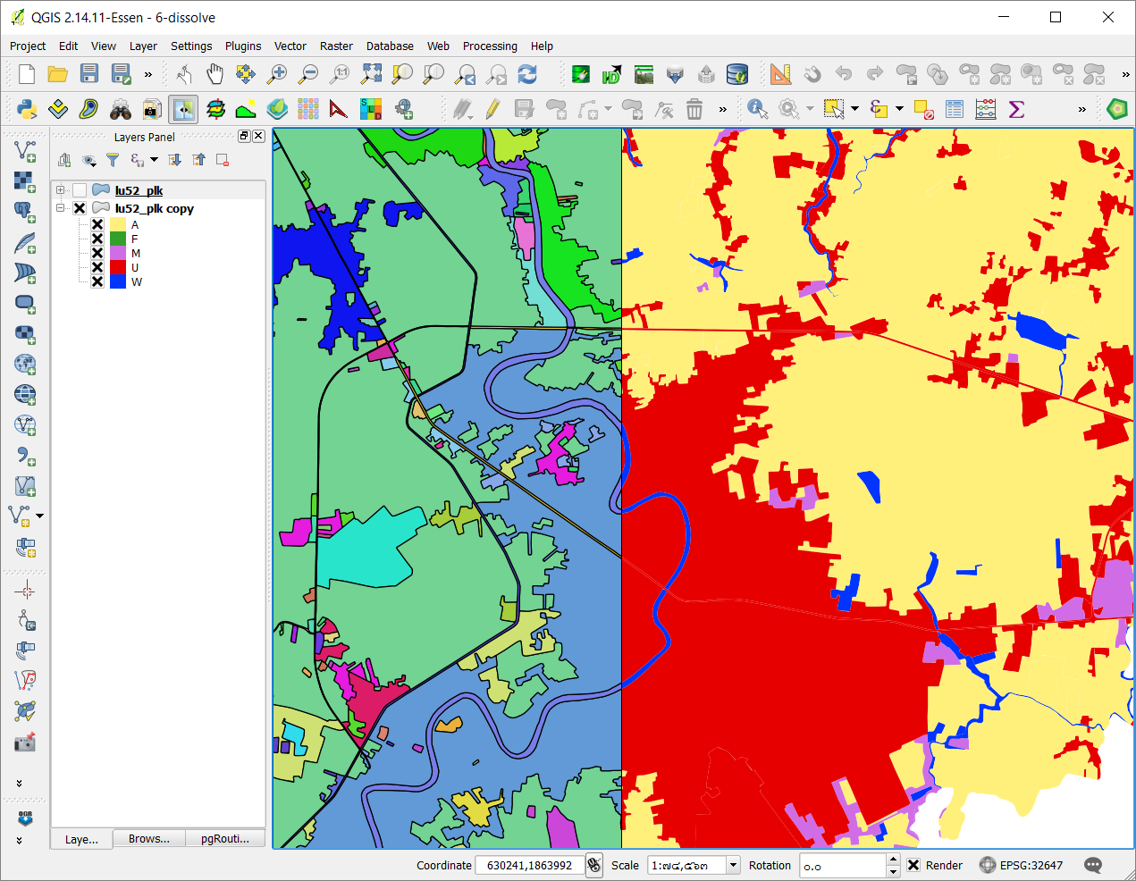Viewport: 1136px width, 881px height.
Task: Click the red color swatch for class U
Action: click(x=119, y=267)
